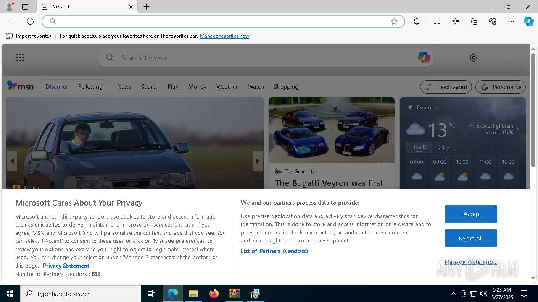Open the Sports menu item
The height and width of the screenshot is (302, 538).
tap(149, 86)
